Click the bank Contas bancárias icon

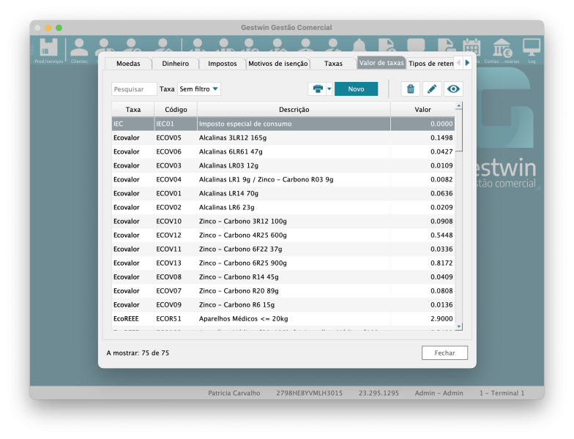pyautogui.click(x=502, y=50)
